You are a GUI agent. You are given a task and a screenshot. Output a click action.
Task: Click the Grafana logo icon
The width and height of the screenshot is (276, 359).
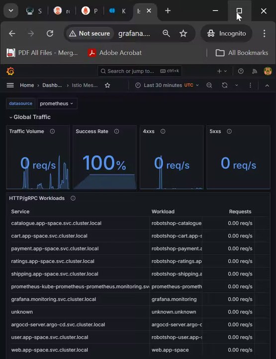10,71
